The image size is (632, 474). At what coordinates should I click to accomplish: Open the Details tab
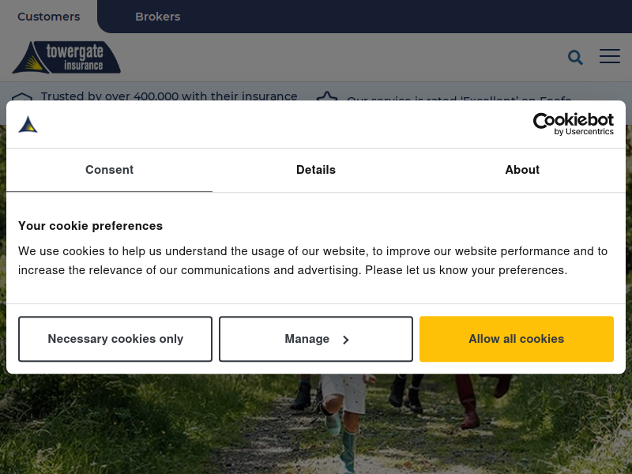(x=315, y=170)
